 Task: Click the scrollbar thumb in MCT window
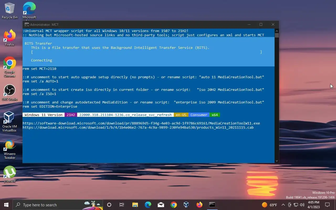tap(277, 35)
